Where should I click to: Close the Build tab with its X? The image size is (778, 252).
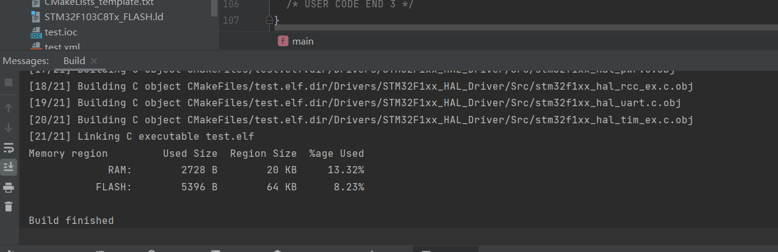[x=94, y=61]
